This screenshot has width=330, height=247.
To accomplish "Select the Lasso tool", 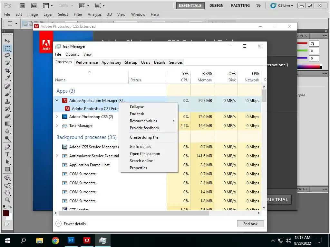I will (7, 56).
